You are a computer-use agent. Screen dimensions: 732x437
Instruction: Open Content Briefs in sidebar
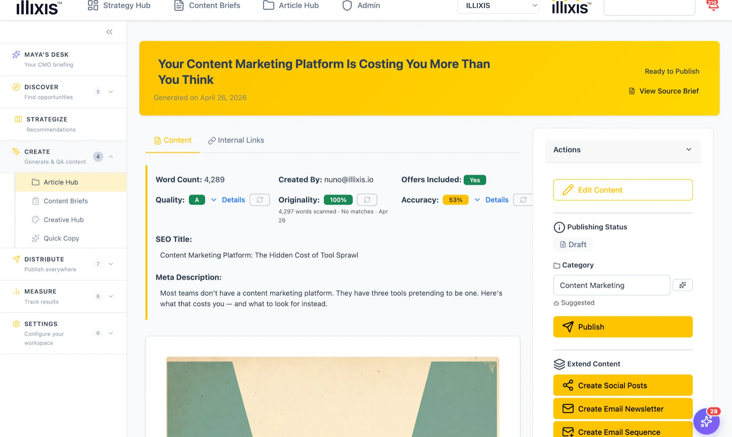point(65,201)
